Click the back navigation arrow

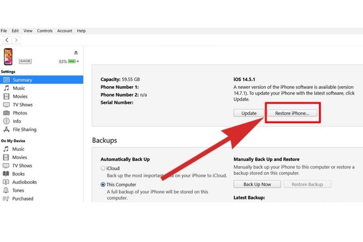(7, 40)
